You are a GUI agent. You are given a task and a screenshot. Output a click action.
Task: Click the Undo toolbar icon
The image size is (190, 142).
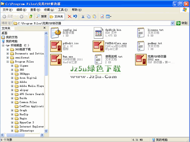[x=75, y=16]
